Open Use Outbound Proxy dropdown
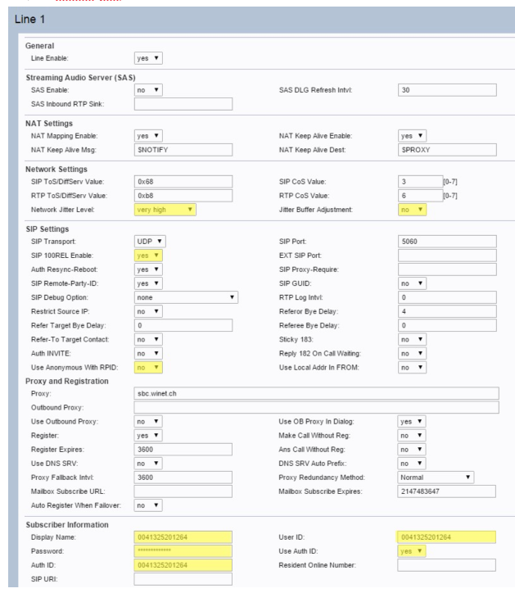 coord(148,421)
